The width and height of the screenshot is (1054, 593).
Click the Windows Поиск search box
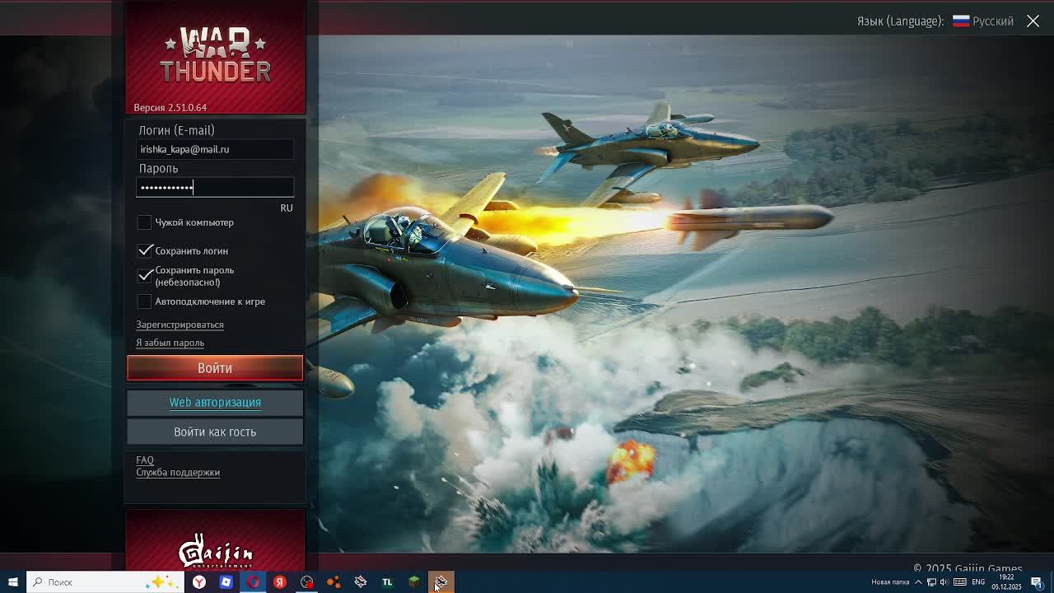click(105, 582)
